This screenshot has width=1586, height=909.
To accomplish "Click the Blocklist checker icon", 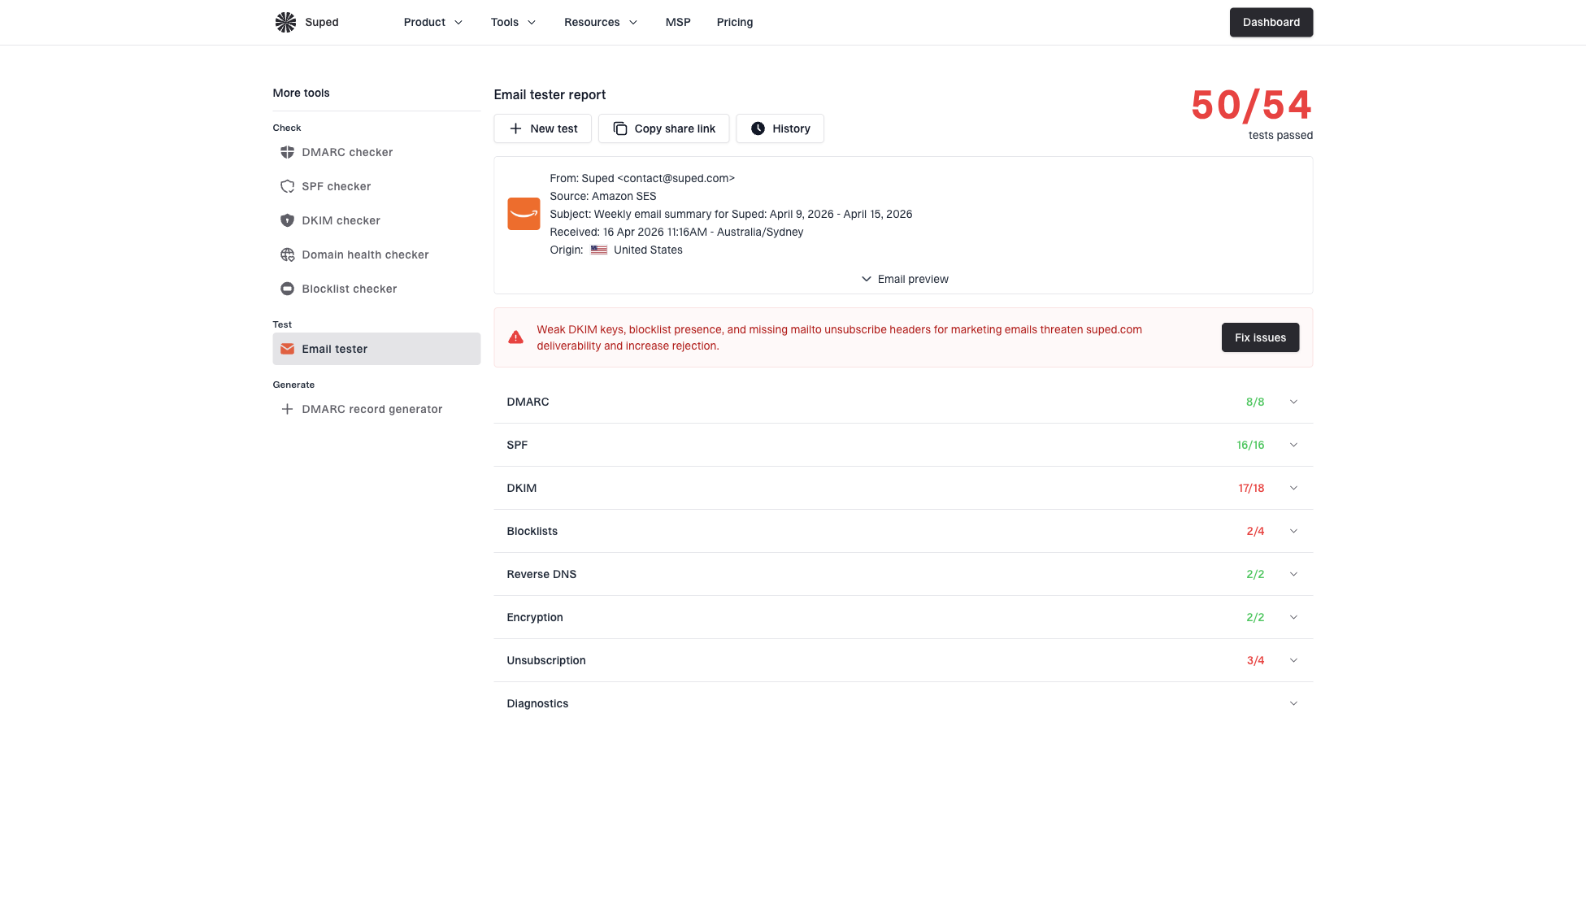I will click(x=287, y=289).
